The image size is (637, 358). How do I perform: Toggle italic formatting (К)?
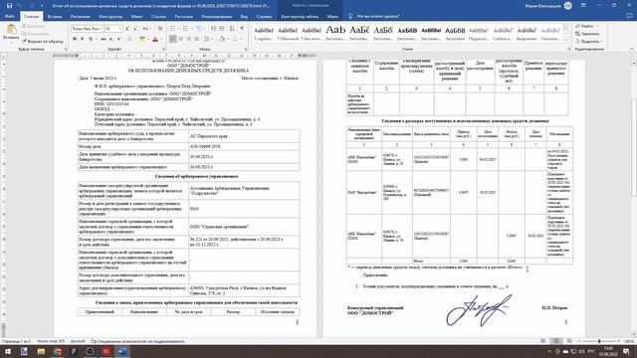pos(82,39)
